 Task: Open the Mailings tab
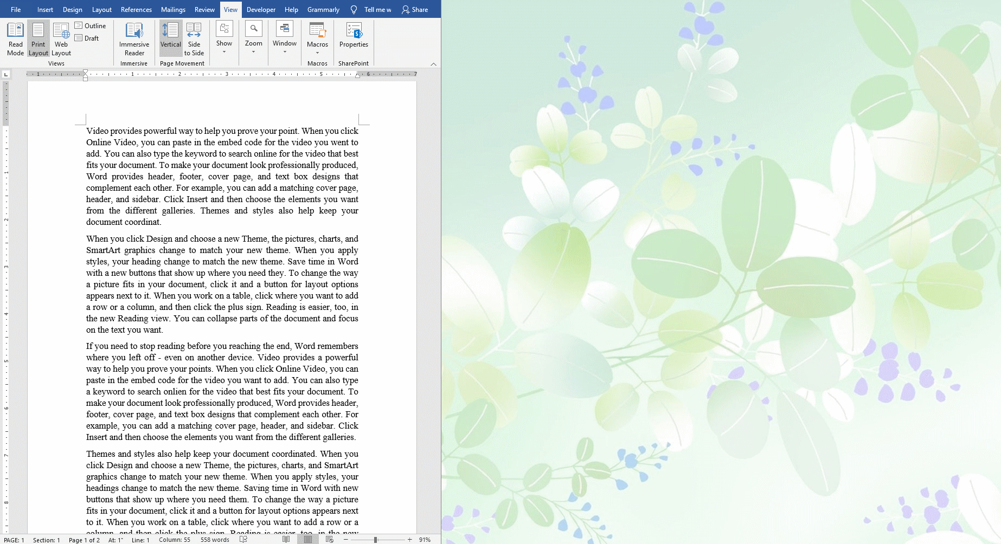173,9
